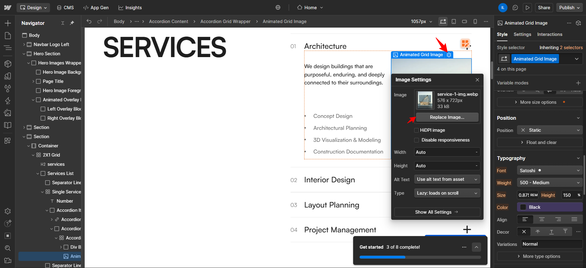
Task: Select the base desktop breakpoint icon
Action: click(443, 21)
